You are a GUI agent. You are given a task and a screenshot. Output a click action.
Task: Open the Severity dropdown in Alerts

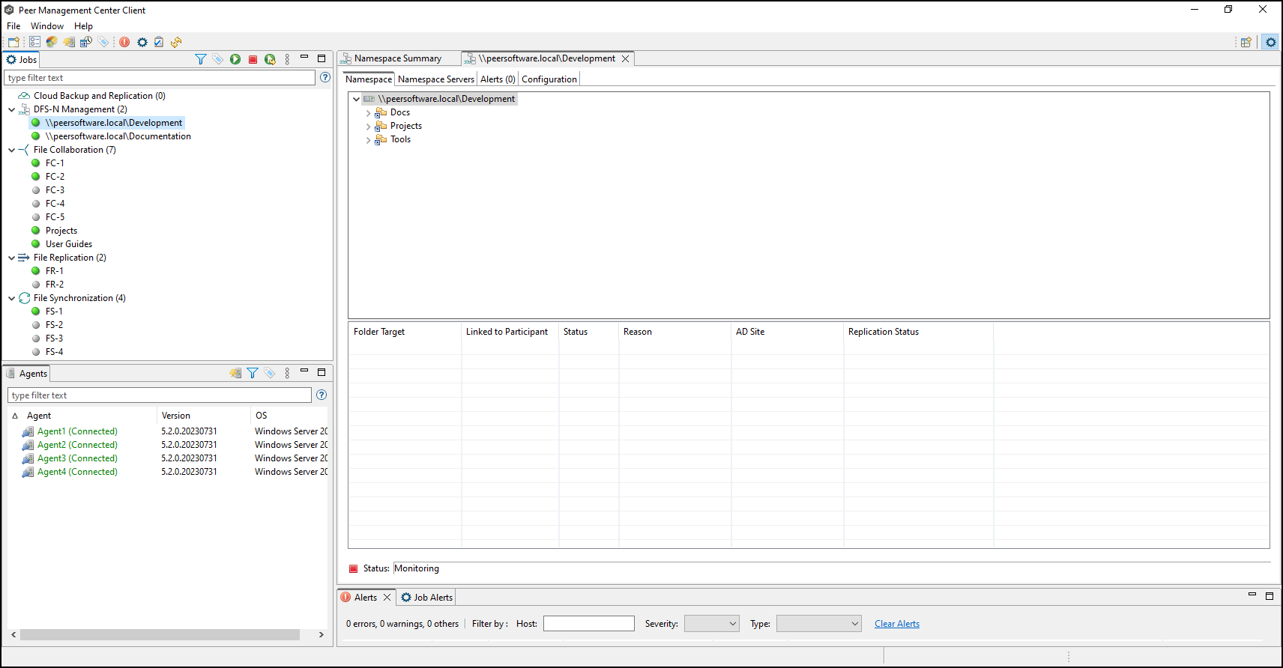(712, 624)
